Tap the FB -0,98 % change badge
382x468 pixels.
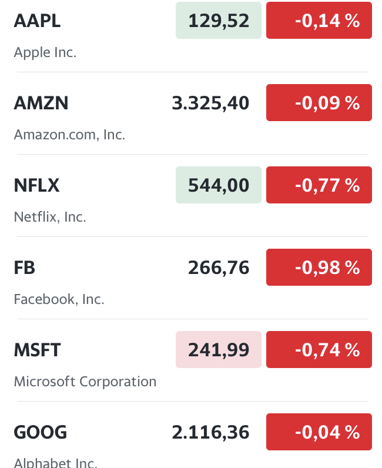click(x=319, y=268)
